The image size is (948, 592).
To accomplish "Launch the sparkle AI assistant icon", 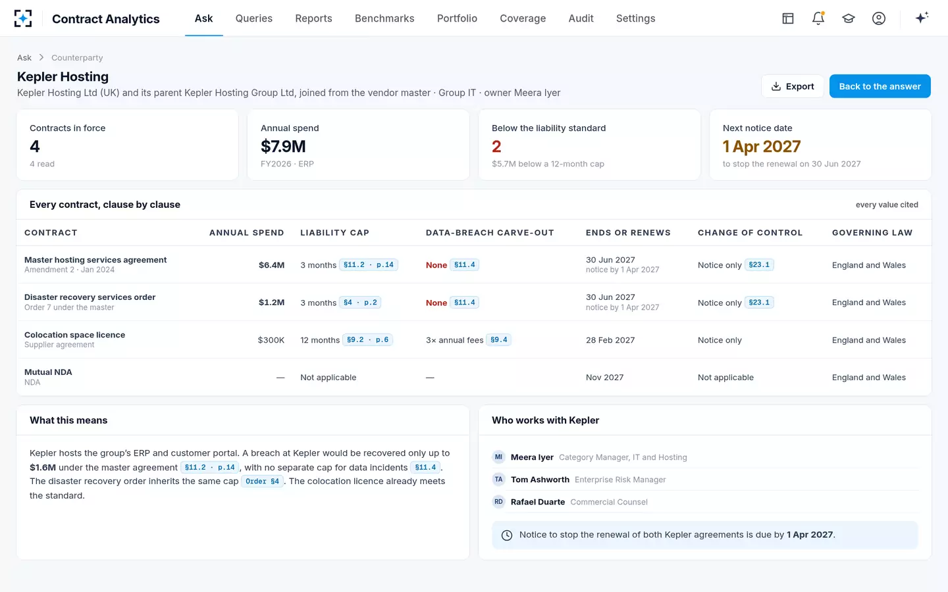I will pyautogui.click(x=922, y=18).
